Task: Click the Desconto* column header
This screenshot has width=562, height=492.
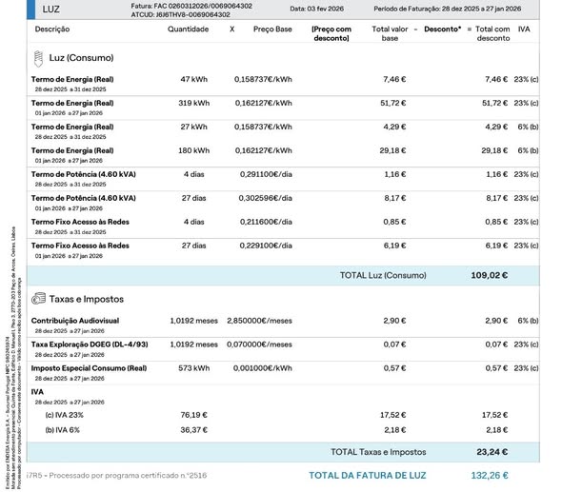Action: pyautogui.click(x=442, y=30)
